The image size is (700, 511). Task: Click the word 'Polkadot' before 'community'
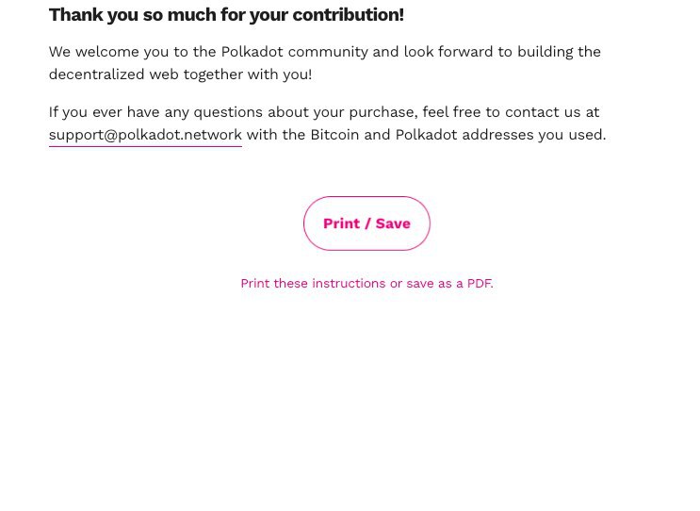pos(252,51)
